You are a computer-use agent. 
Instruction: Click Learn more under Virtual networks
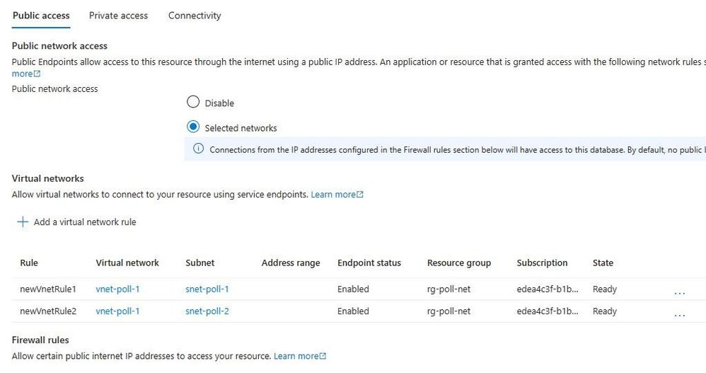332,195
